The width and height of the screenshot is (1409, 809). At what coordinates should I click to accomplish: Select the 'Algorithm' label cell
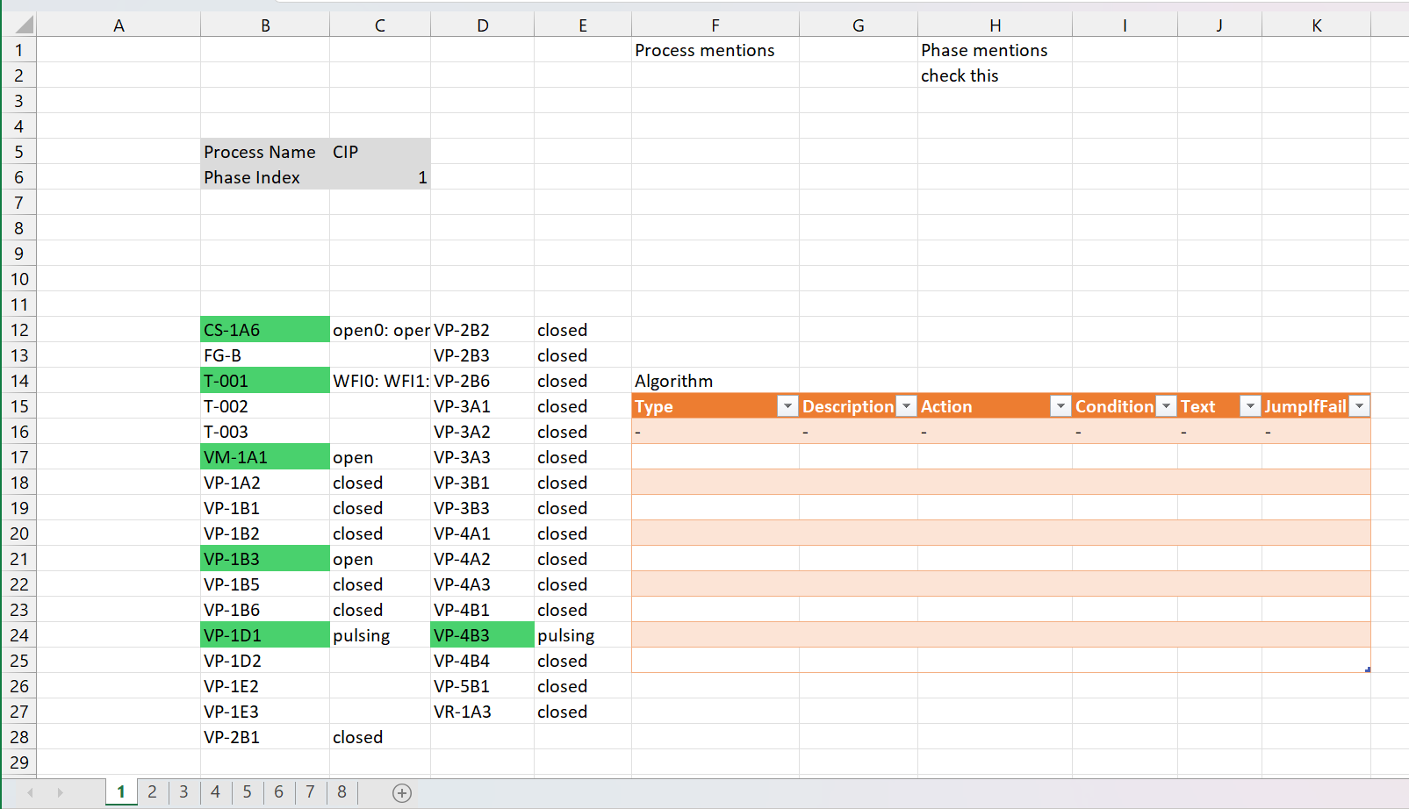pyautogui.click(x=715, y=381)
